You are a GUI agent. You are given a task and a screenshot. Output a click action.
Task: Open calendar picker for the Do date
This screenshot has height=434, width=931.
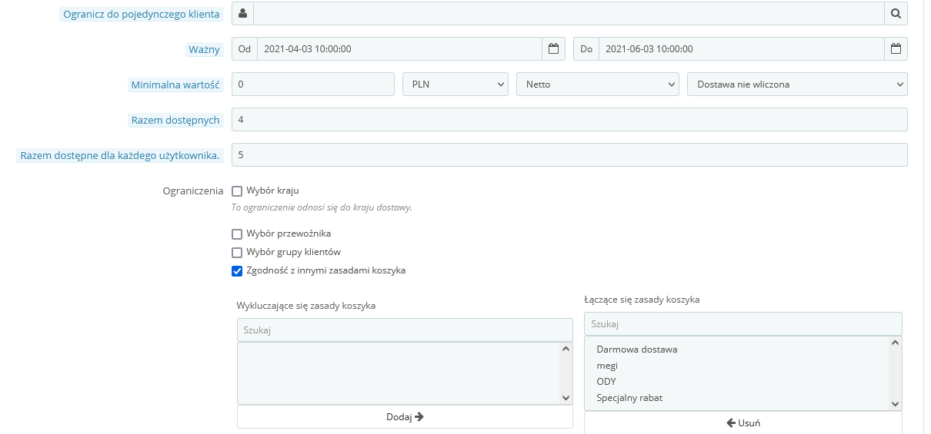pos(896,48)
